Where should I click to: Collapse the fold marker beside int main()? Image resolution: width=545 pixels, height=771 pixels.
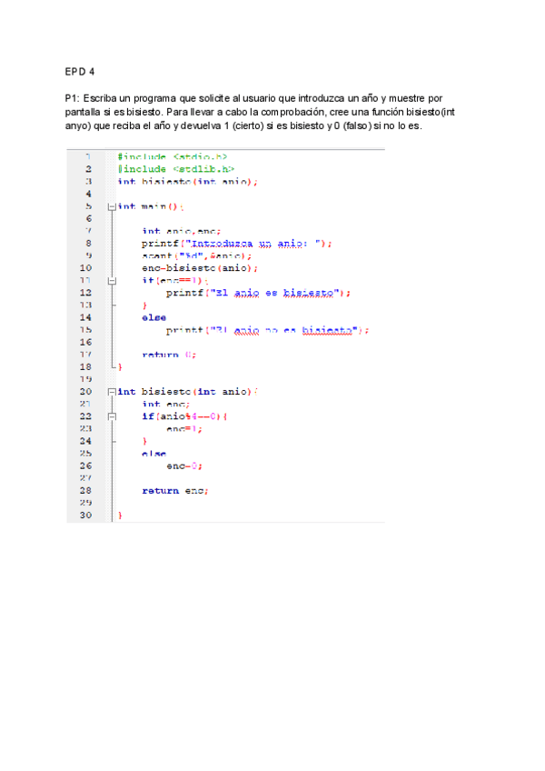112,207
